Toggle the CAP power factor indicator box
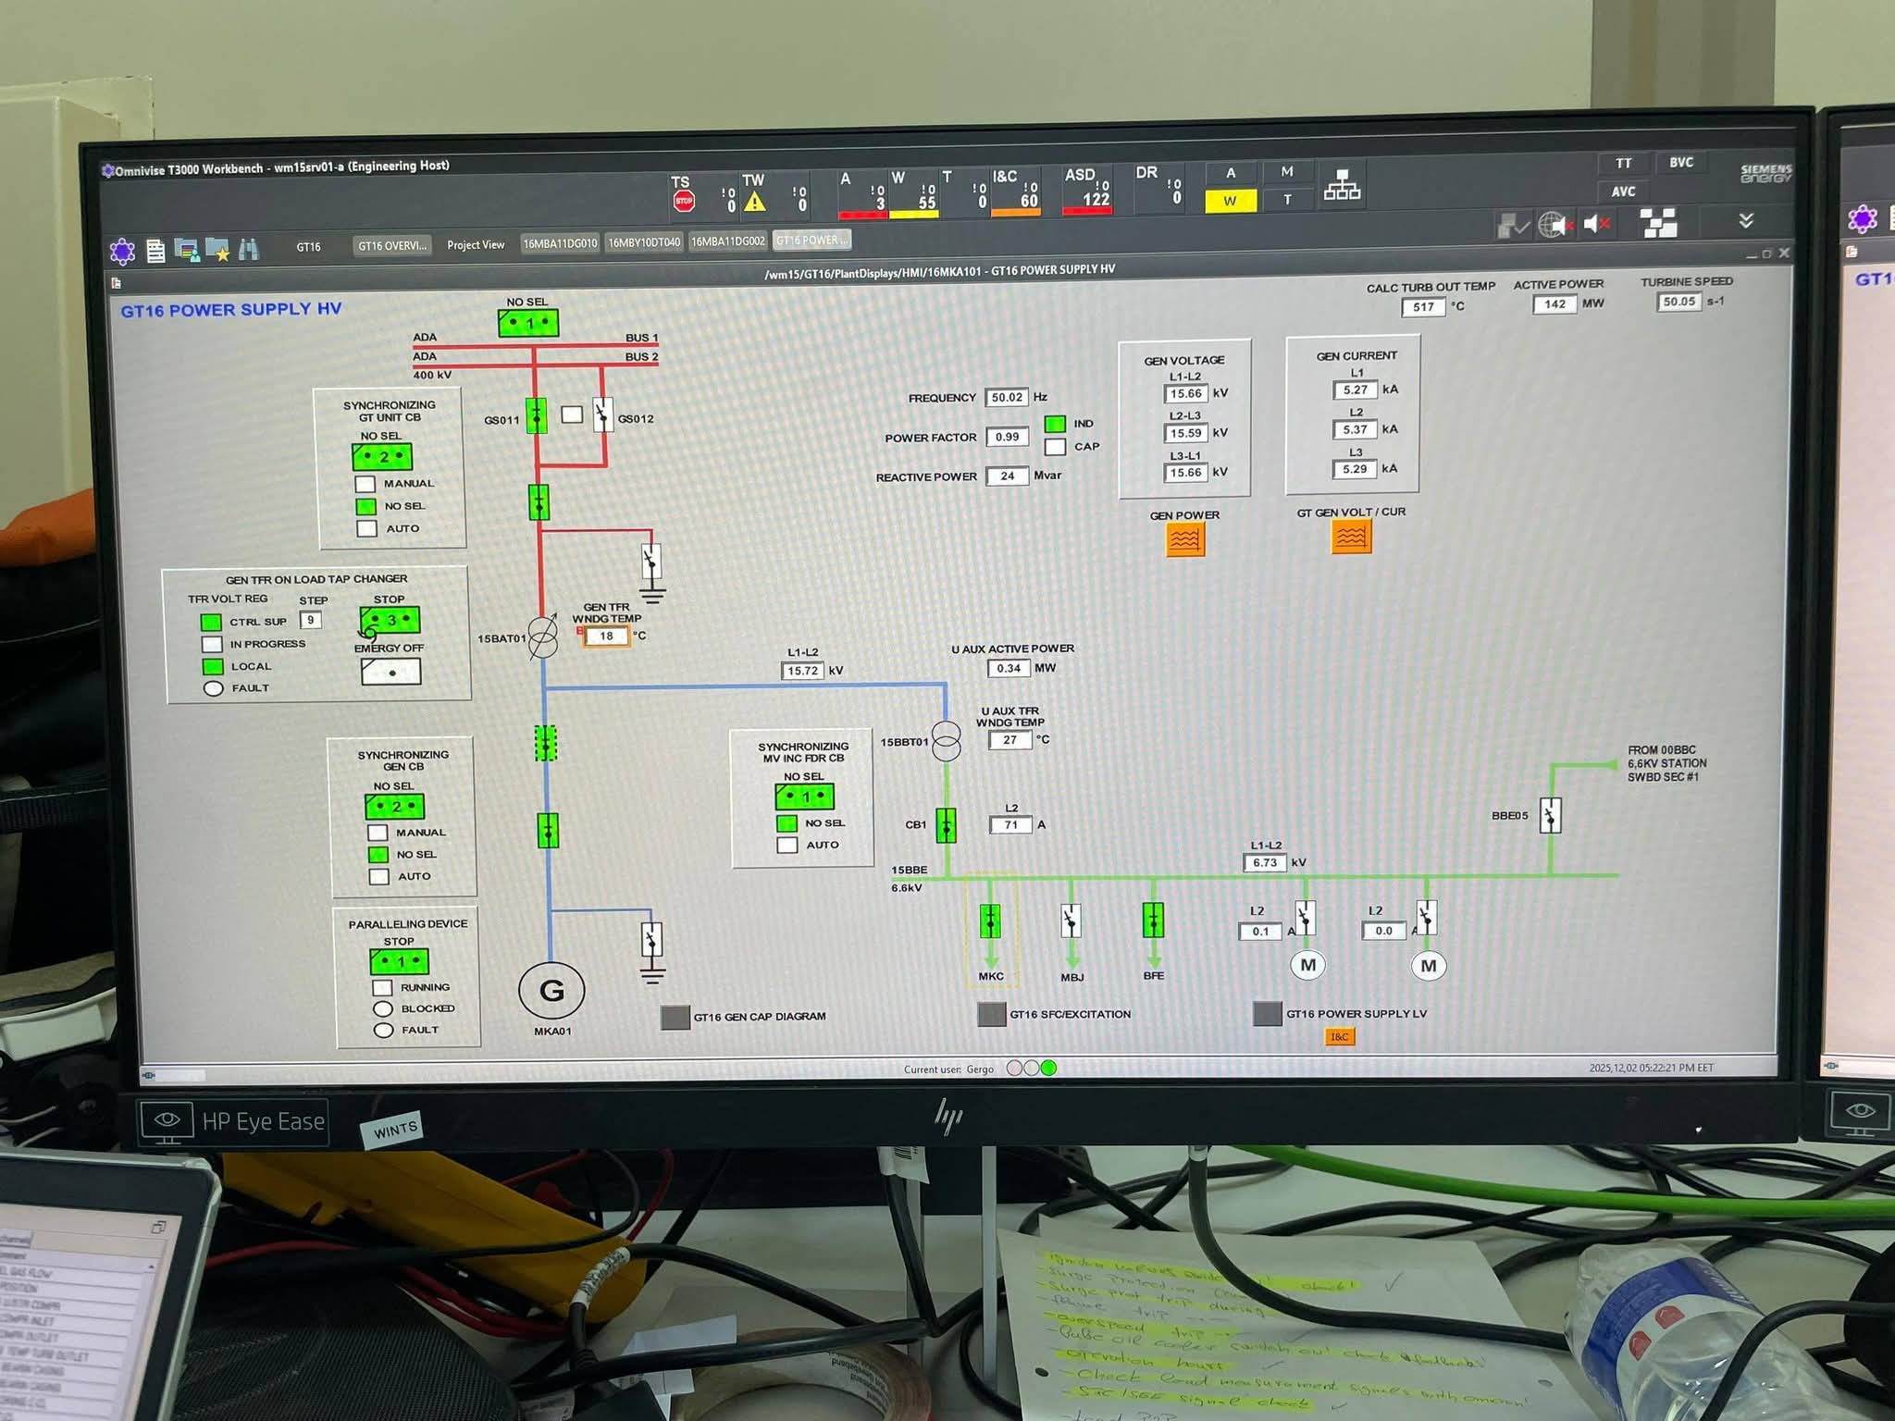The height and width of the screenshot is (1421, 1895). (1055, 447)
